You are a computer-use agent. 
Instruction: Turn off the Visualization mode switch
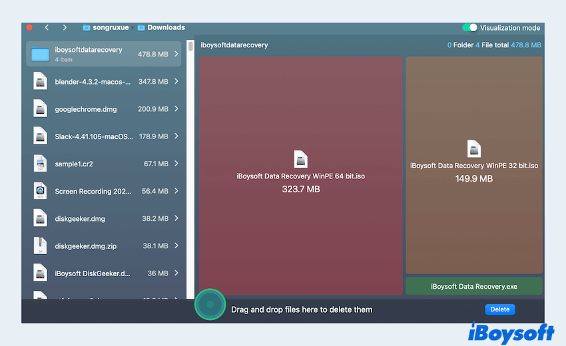(x=469, y=28)
